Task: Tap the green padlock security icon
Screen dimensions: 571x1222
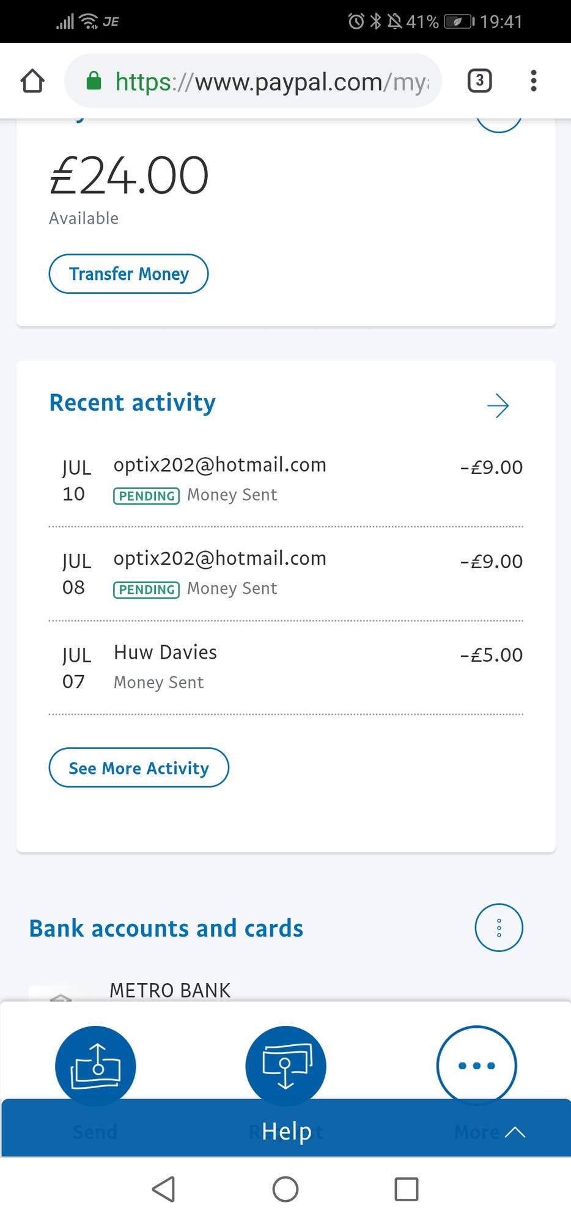Action: [94, 81]
